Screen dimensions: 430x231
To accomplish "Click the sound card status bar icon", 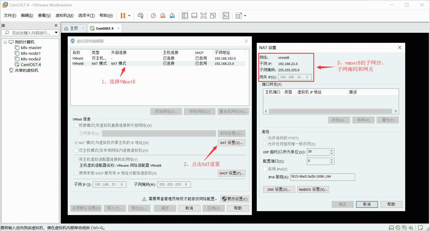I will (x=411, y=228).
